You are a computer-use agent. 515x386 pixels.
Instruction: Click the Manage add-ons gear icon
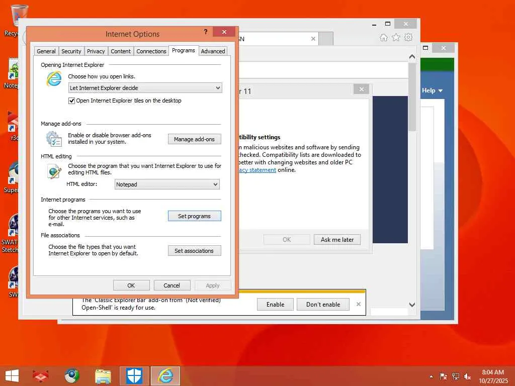[54, 139]
